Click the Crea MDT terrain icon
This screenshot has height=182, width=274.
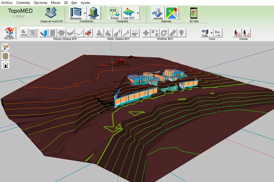(128, 13)
